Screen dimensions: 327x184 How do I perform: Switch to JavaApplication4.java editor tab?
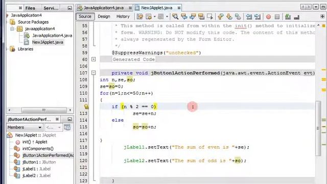click(104, 8)
